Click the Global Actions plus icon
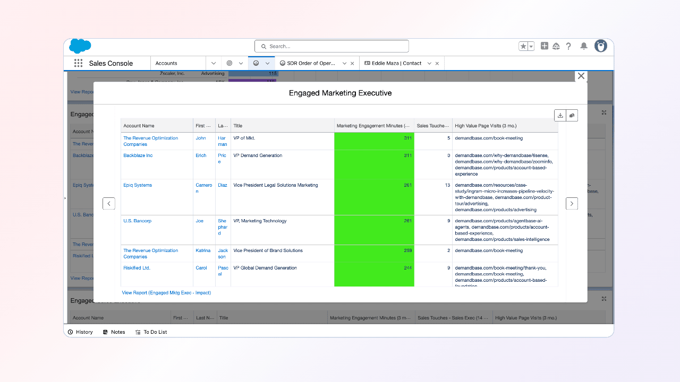This screenshot has width=680, height=382. (545, 46)
